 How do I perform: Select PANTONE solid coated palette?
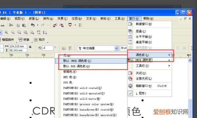pyautogui.click(x=91, y=88)
